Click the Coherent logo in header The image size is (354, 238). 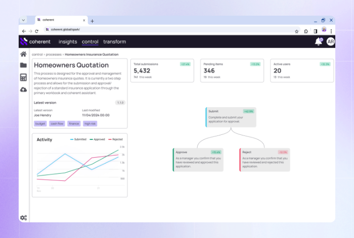35,42
